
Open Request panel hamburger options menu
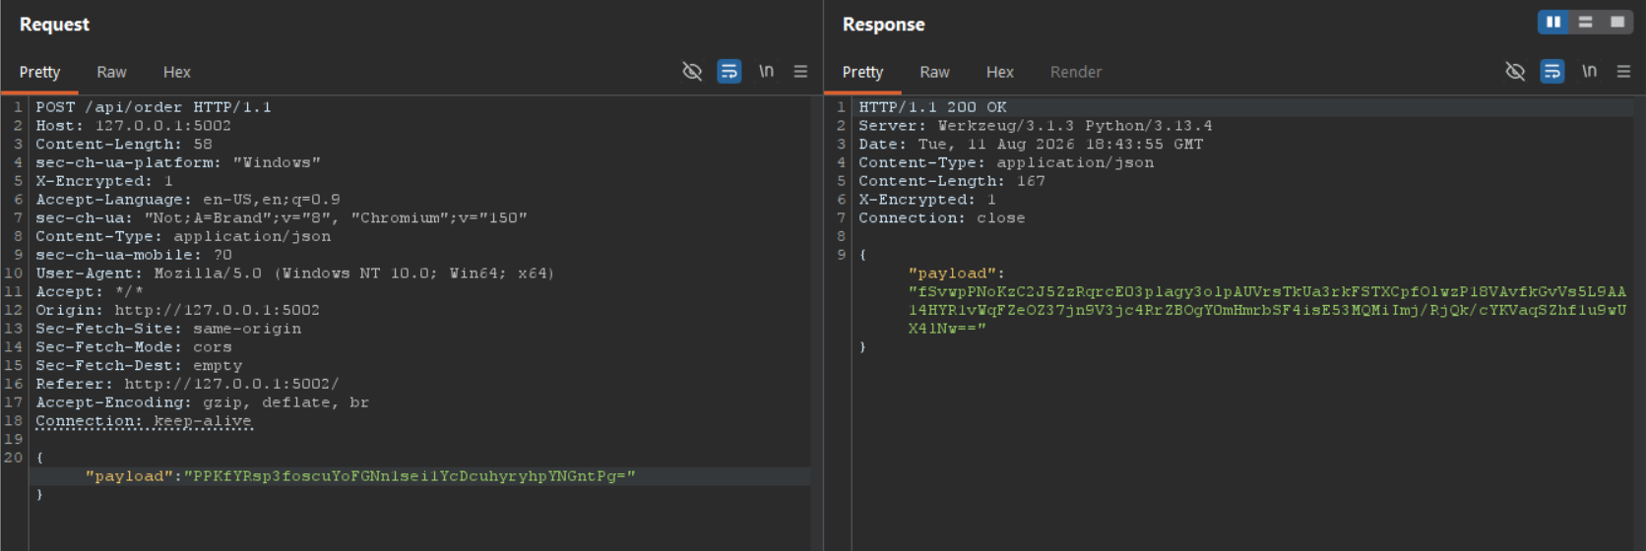pos(800,71)
